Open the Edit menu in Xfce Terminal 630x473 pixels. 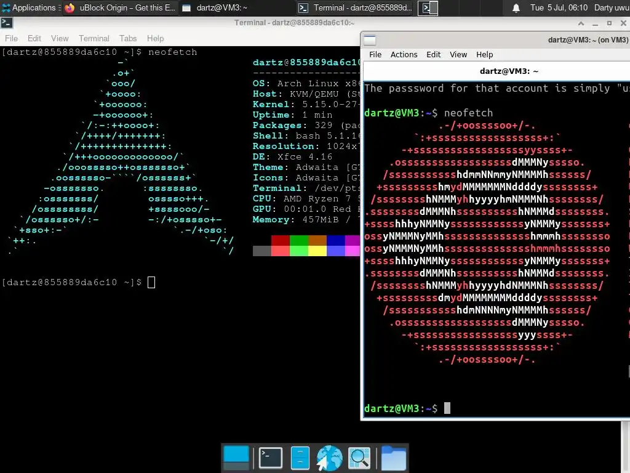click(34, 38)
